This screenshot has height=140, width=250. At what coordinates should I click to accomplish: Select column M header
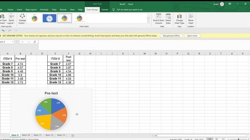click(145, 54)
